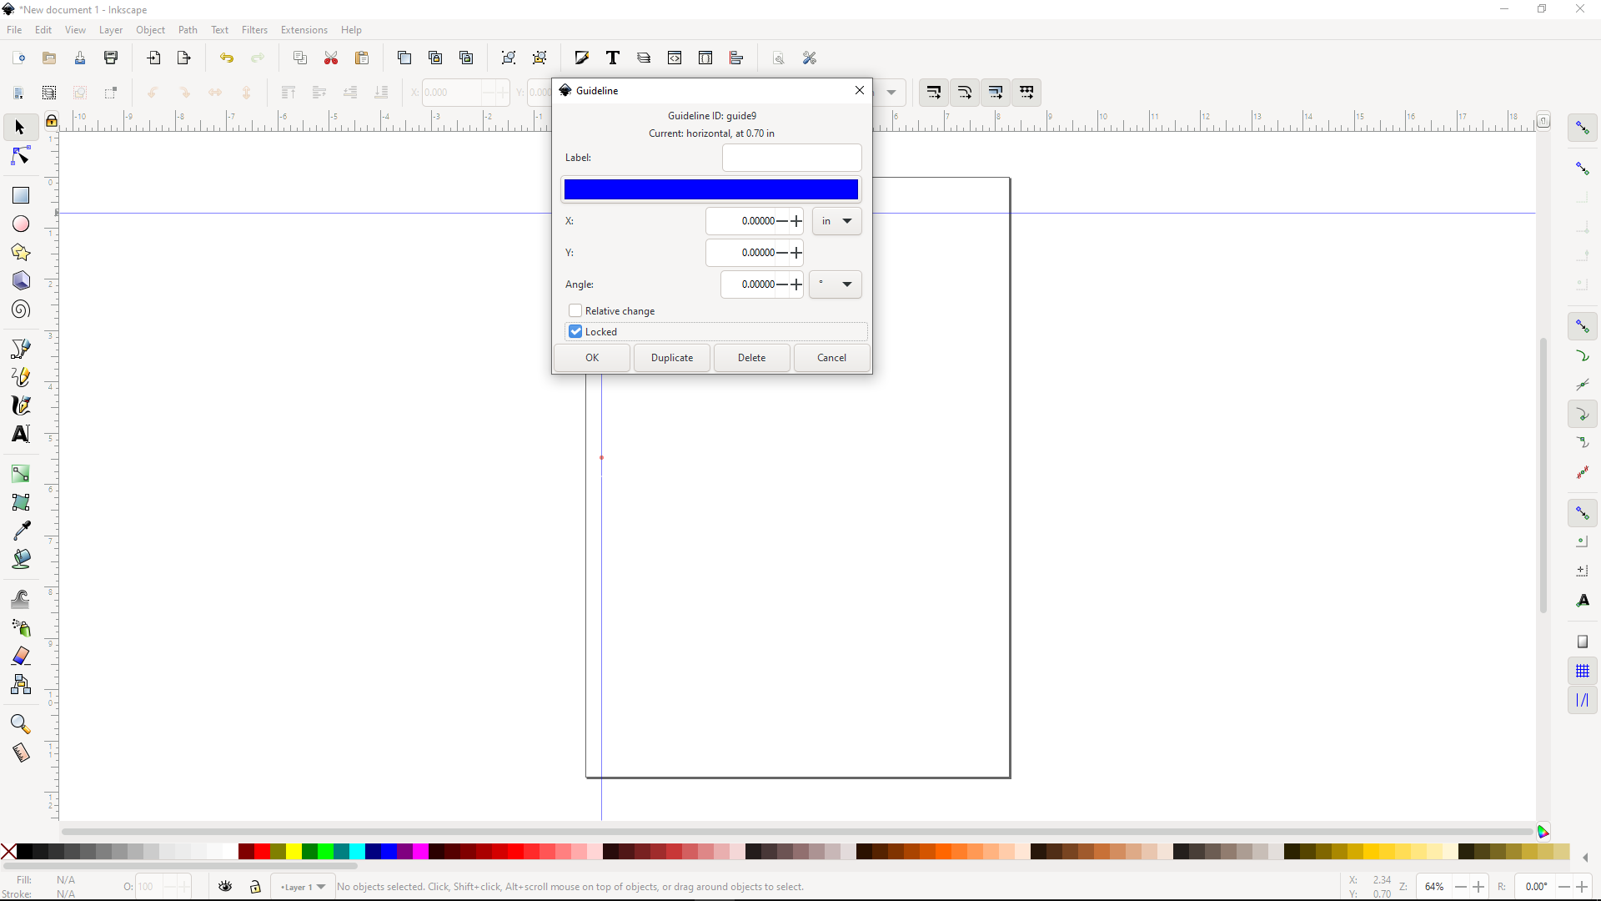The height and width of the screenshot is (901, 1601).
Task: Select the Calligraphy pen tool
Action: [x=21, y=405]
